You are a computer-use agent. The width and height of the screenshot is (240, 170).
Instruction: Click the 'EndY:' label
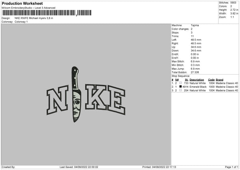tap(175, 58)
